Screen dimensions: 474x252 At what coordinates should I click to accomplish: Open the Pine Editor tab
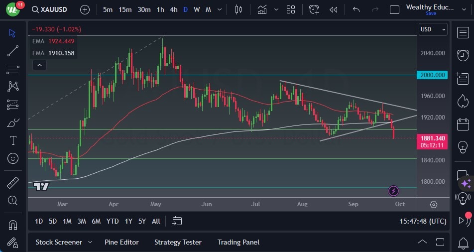pos(121,242)
